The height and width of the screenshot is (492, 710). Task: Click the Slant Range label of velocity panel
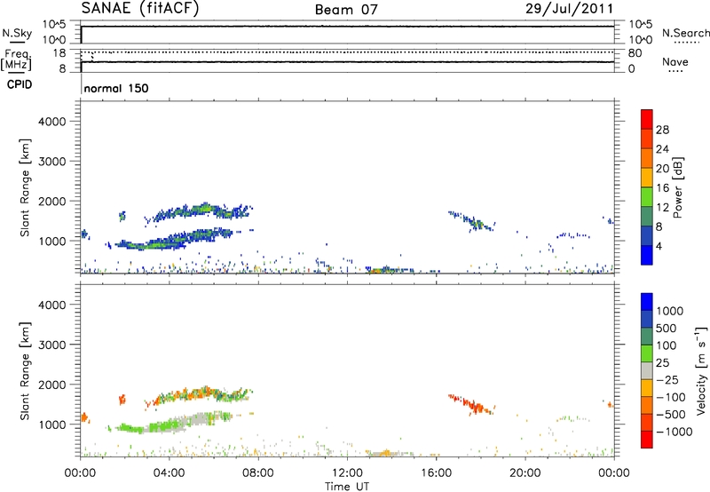coord(25,371)
